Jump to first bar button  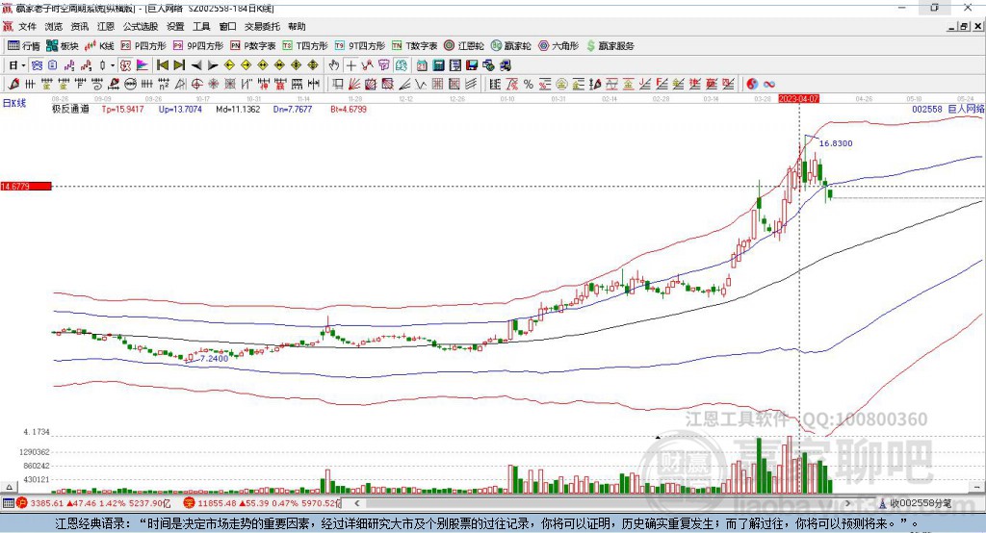click(162, 65)
